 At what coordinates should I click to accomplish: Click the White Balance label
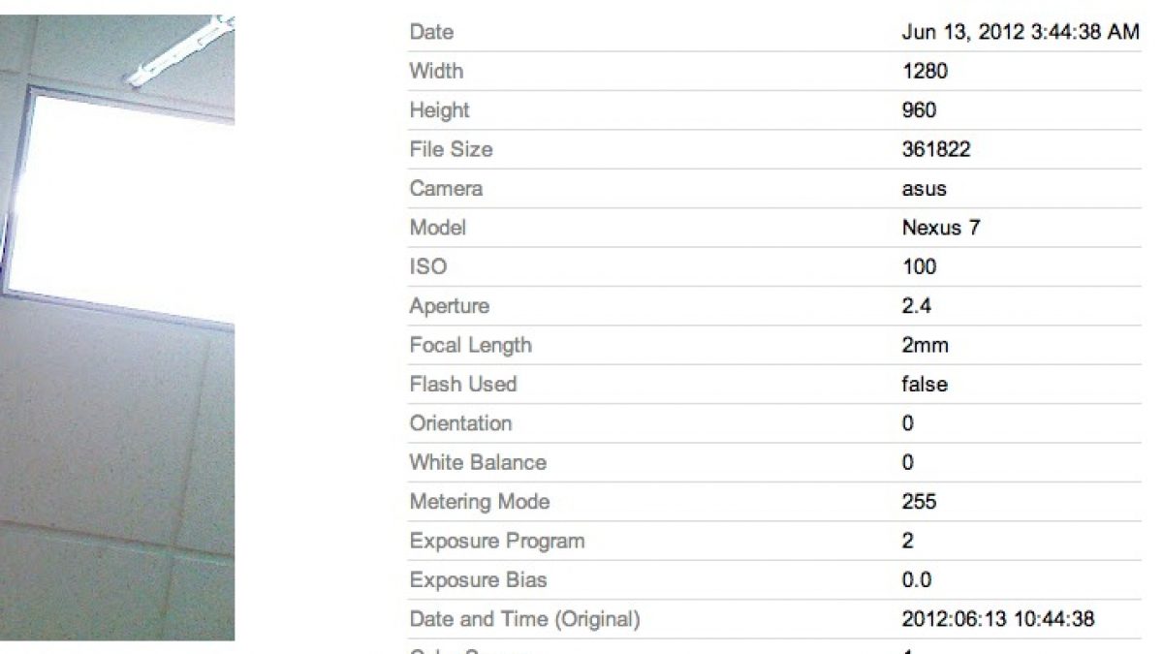(x=478, y=462)
